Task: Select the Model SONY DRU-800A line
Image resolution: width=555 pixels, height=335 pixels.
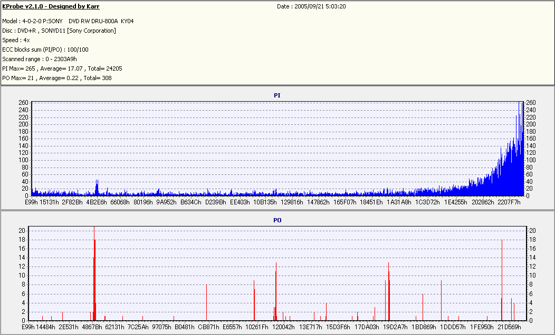Action: (68, 21)
